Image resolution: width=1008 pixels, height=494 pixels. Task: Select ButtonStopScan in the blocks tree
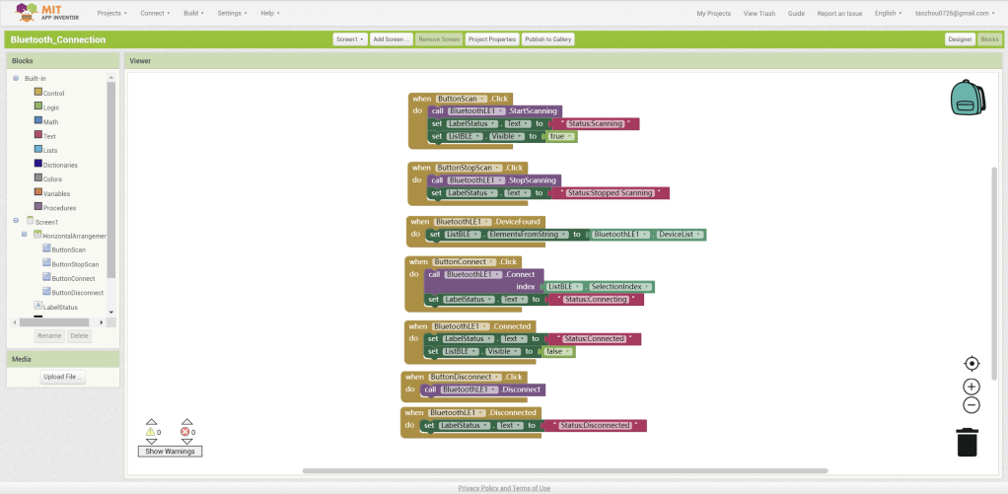75,264
